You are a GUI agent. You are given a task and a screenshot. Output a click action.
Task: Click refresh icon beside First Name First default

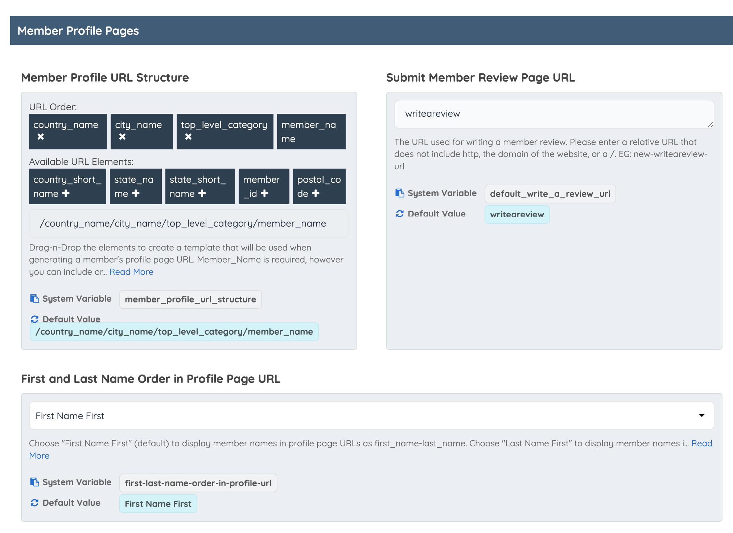[x=34, y=503]
